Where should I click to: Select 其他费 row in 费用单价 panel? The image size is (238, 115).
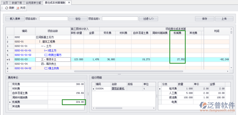pyautogui.click(x=46, y=106)
